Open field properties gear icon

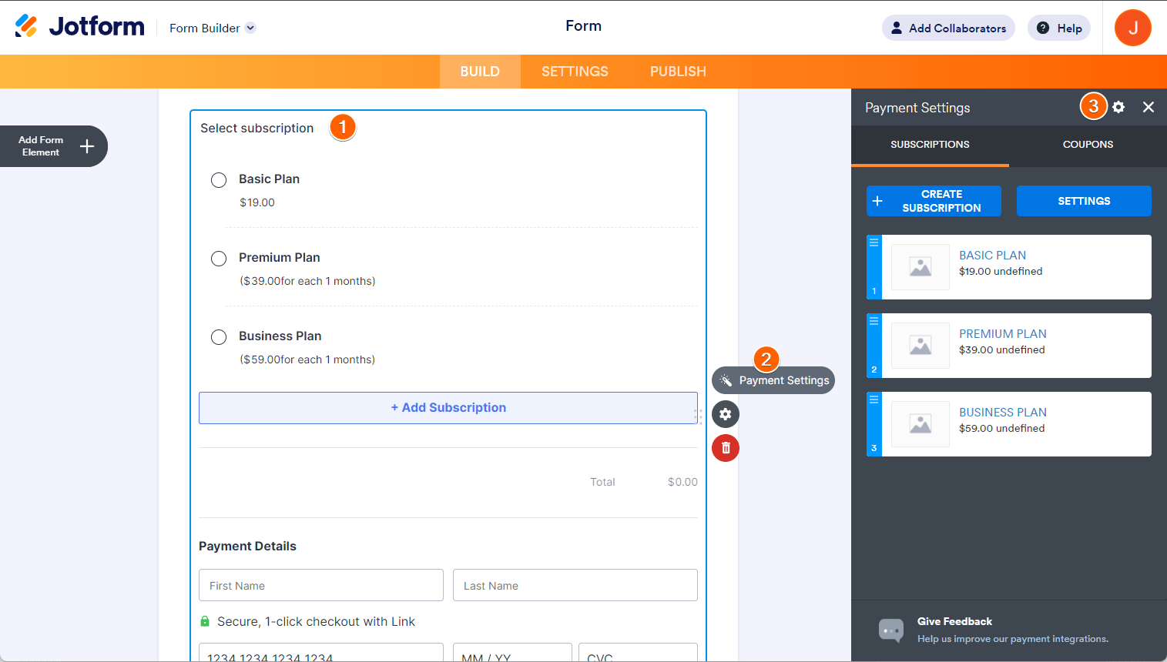pos(726,414)
